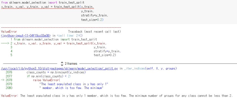
Task: Place cursor on test_size=0.2 in code cell
Action: click(x=92, y=20)
